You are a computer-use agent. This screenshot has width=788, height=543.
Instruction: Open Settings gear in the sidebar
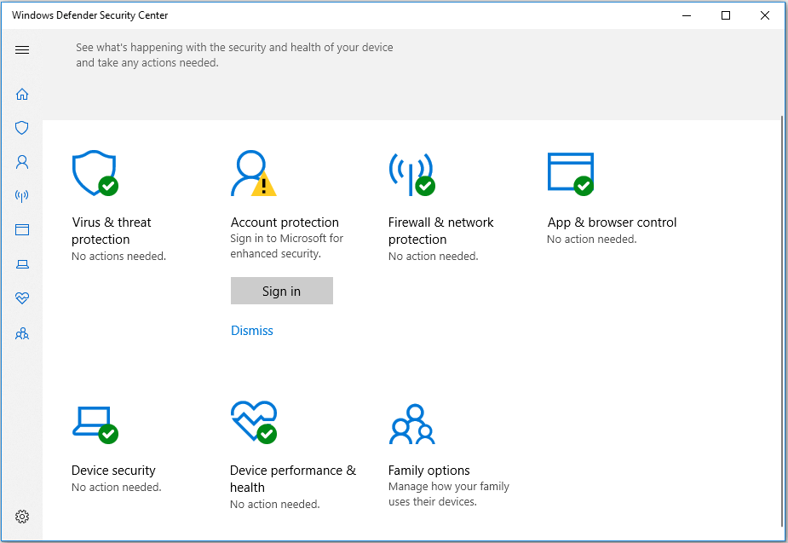click(22, 517)
